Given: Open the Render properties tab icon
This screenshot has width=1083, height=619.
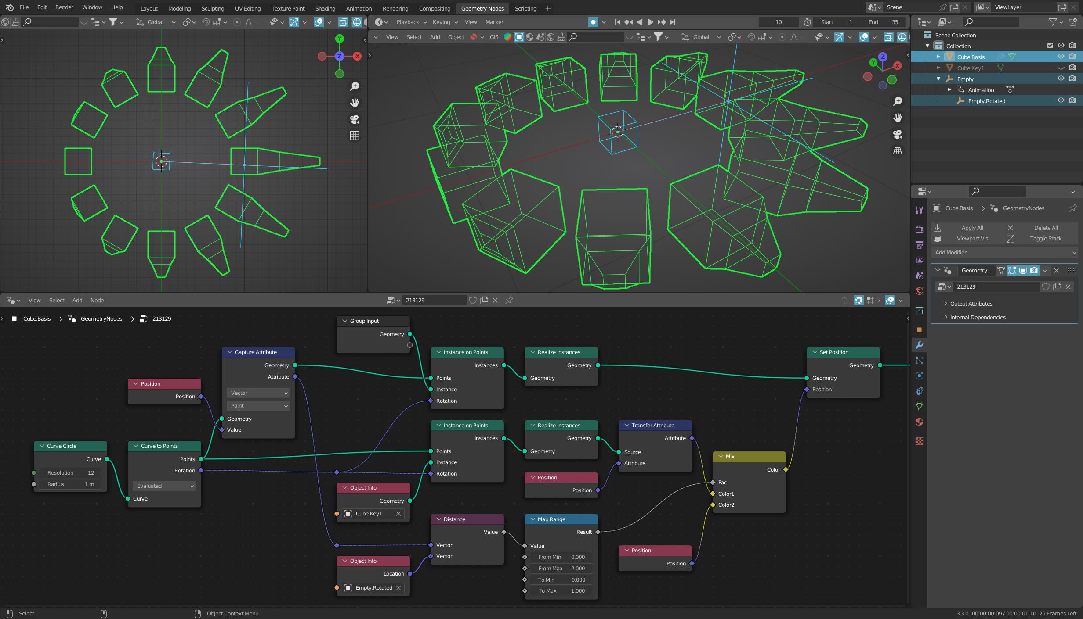Looking at the screenshot, I should point(919,229).
